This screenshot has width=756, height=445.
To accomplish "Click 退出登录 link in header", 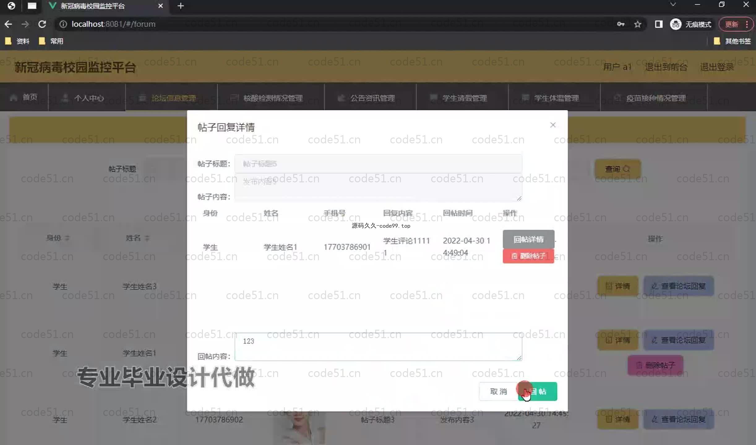I will 717,67.
